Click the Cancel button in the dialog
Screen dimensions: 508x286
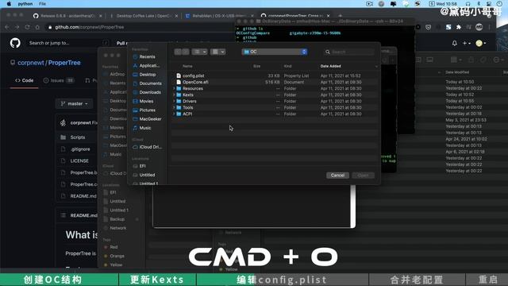337,175
